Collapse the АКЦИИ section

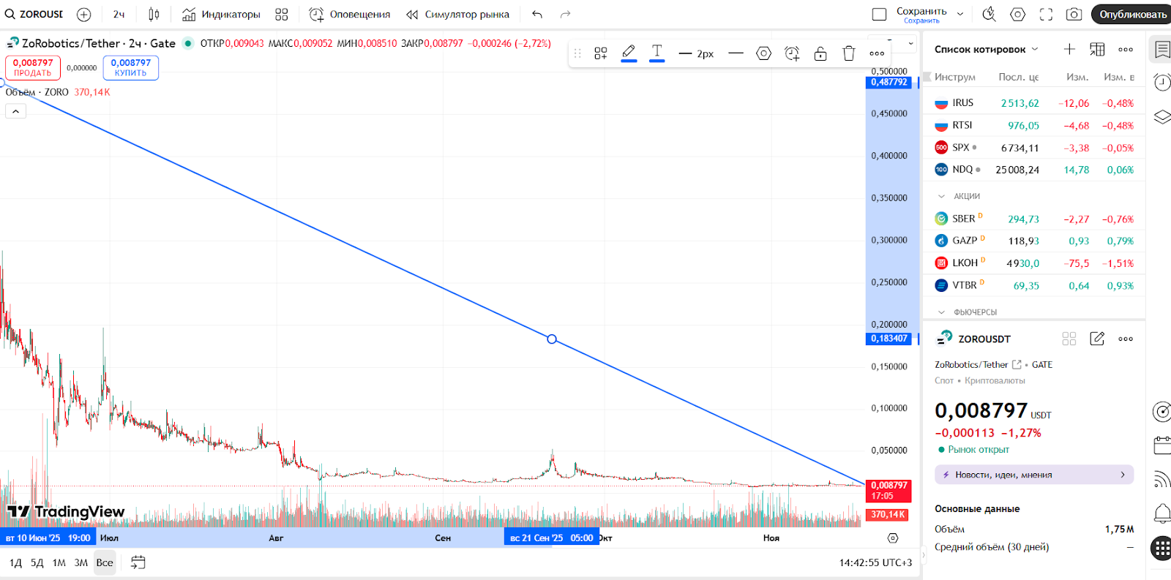pyautogui.click(x=942, y=196)
